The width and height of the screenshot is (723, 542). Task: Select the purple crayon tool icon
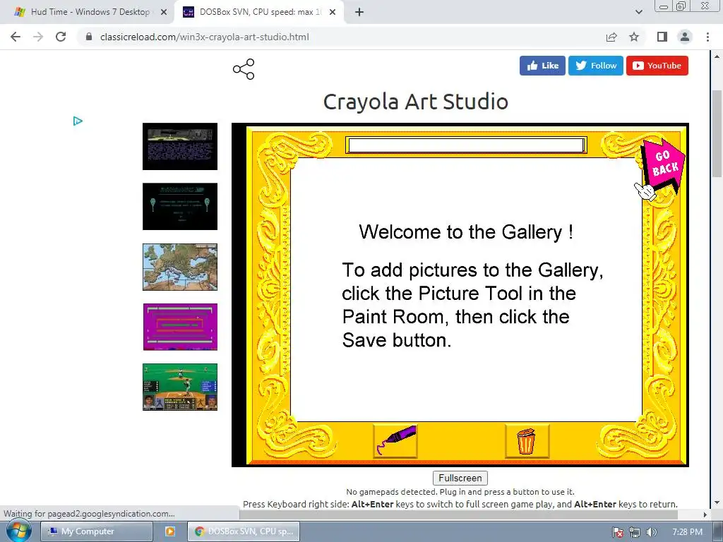(395, 440)
